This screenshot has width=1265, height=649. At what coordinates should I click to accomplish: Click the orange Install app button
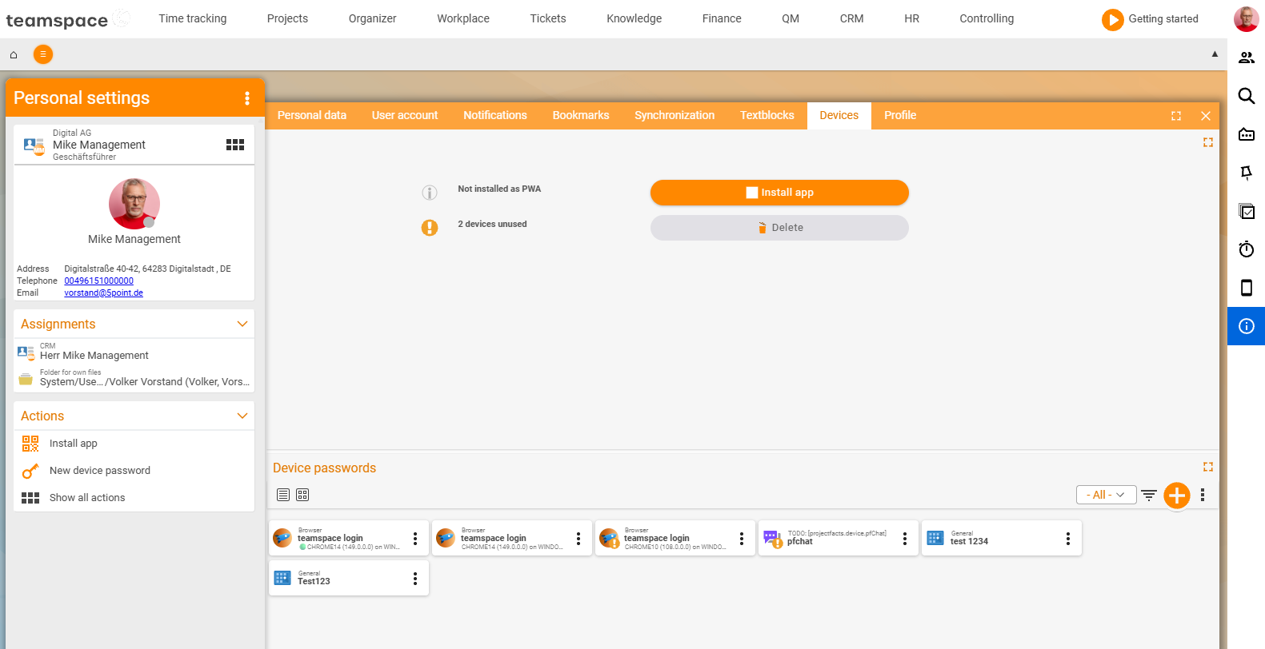tap(779, 193)
